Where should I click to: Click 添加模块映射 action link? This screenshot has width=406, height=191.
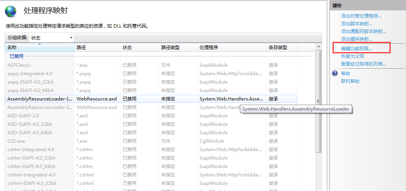[356, 39]
